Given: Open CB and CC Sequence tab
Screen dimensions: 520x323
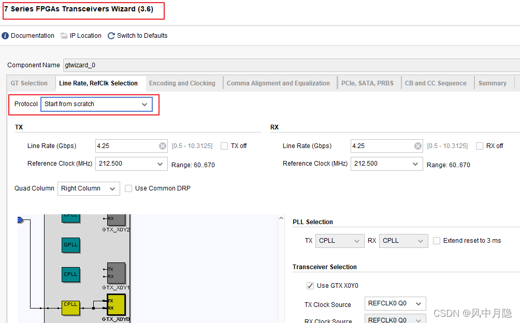Looking at the screenshot, I should click(436, 83).
